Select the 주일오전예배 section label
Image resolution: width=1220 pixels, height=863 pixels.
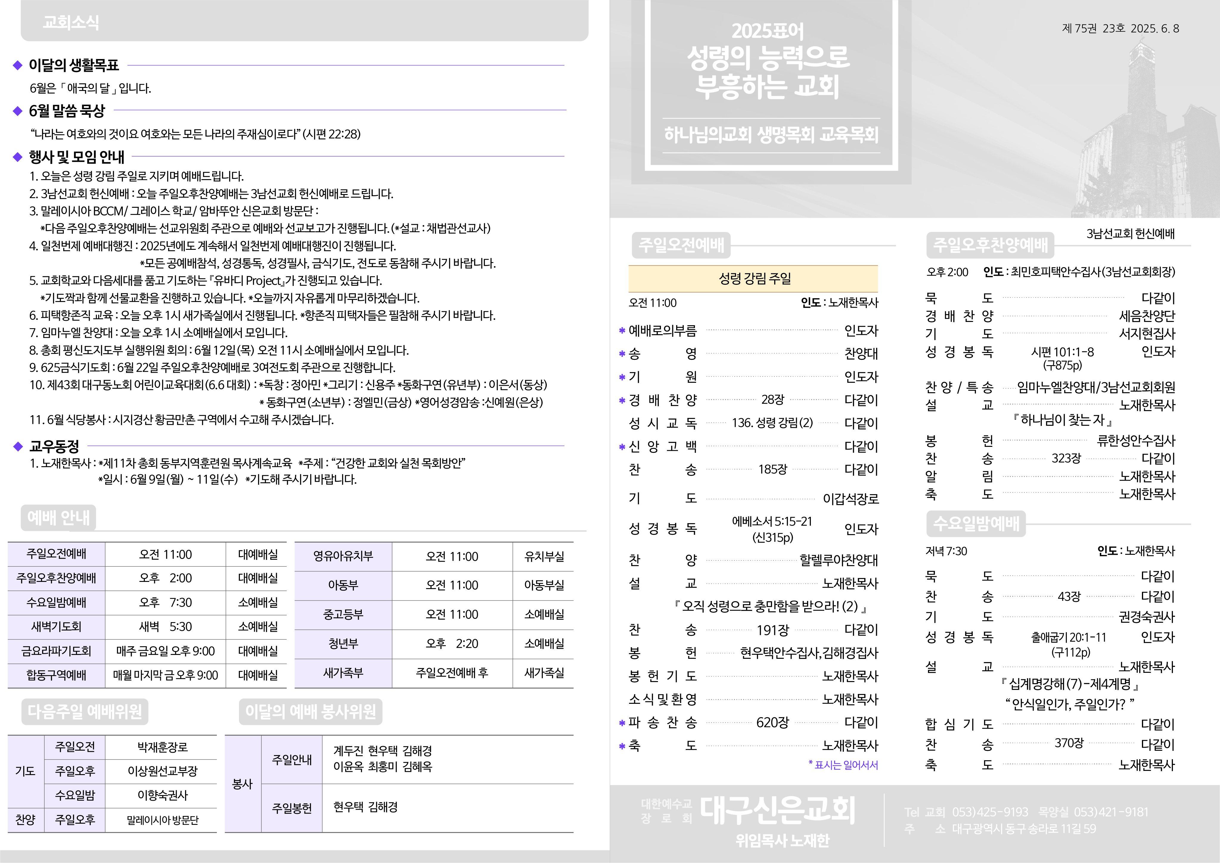click(681, 245)
